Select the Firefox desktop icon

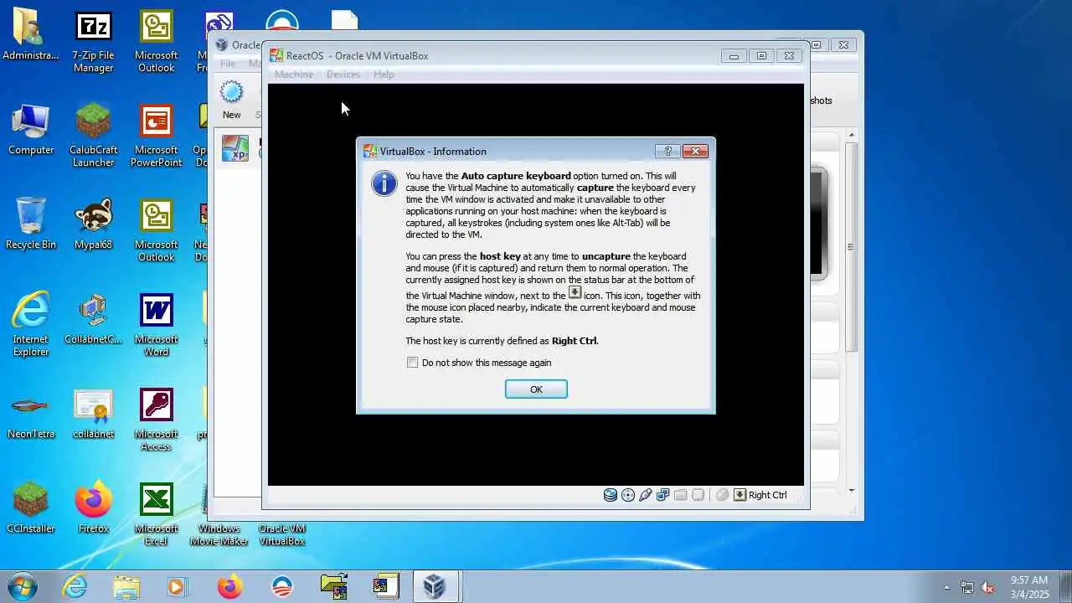click(x=93, y=508)
